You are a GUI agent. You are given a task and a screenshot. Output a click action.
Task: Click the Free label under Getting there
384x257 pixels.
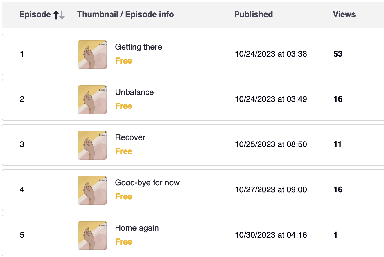[x=123, y=61]
